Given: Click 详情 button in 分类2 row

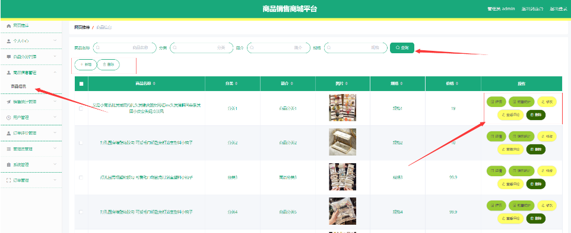Looking at the screenshot, I should 496,137.
